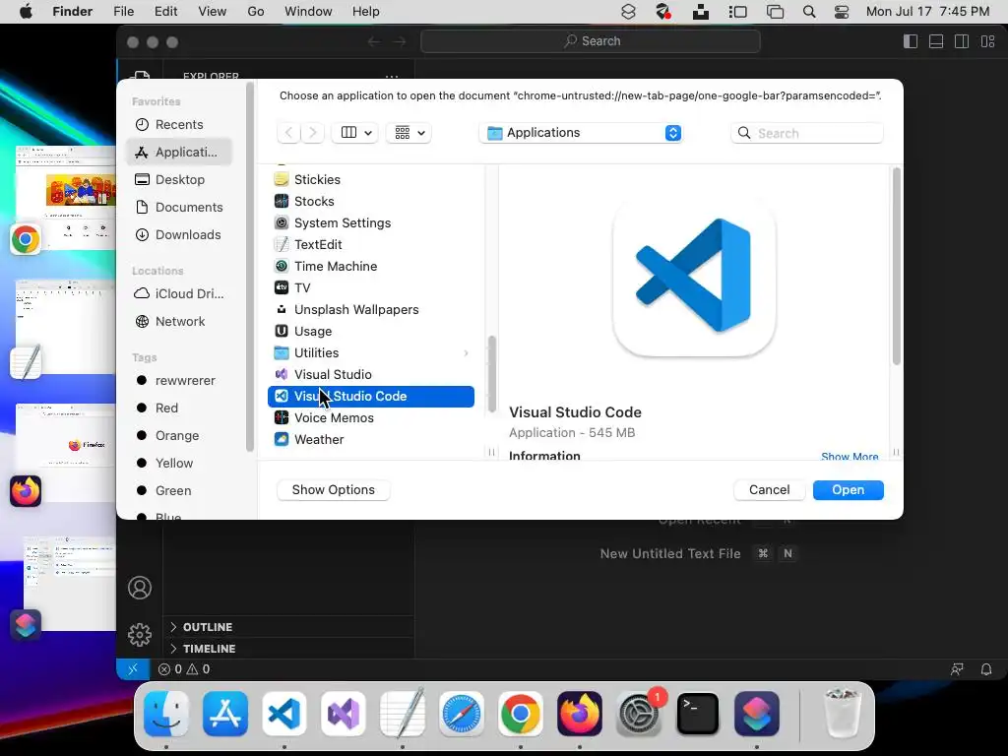Click the dialog's Search field
This screenshot has width=1008, height=756.
[807, 133]
